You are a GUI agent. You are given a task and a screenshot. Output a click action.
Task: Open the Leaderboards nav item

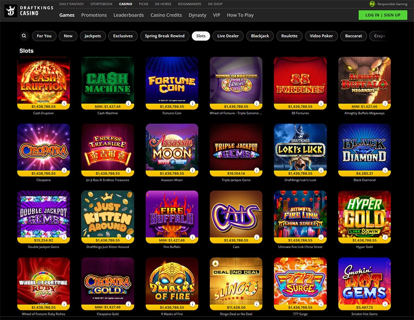click(129, 15)
